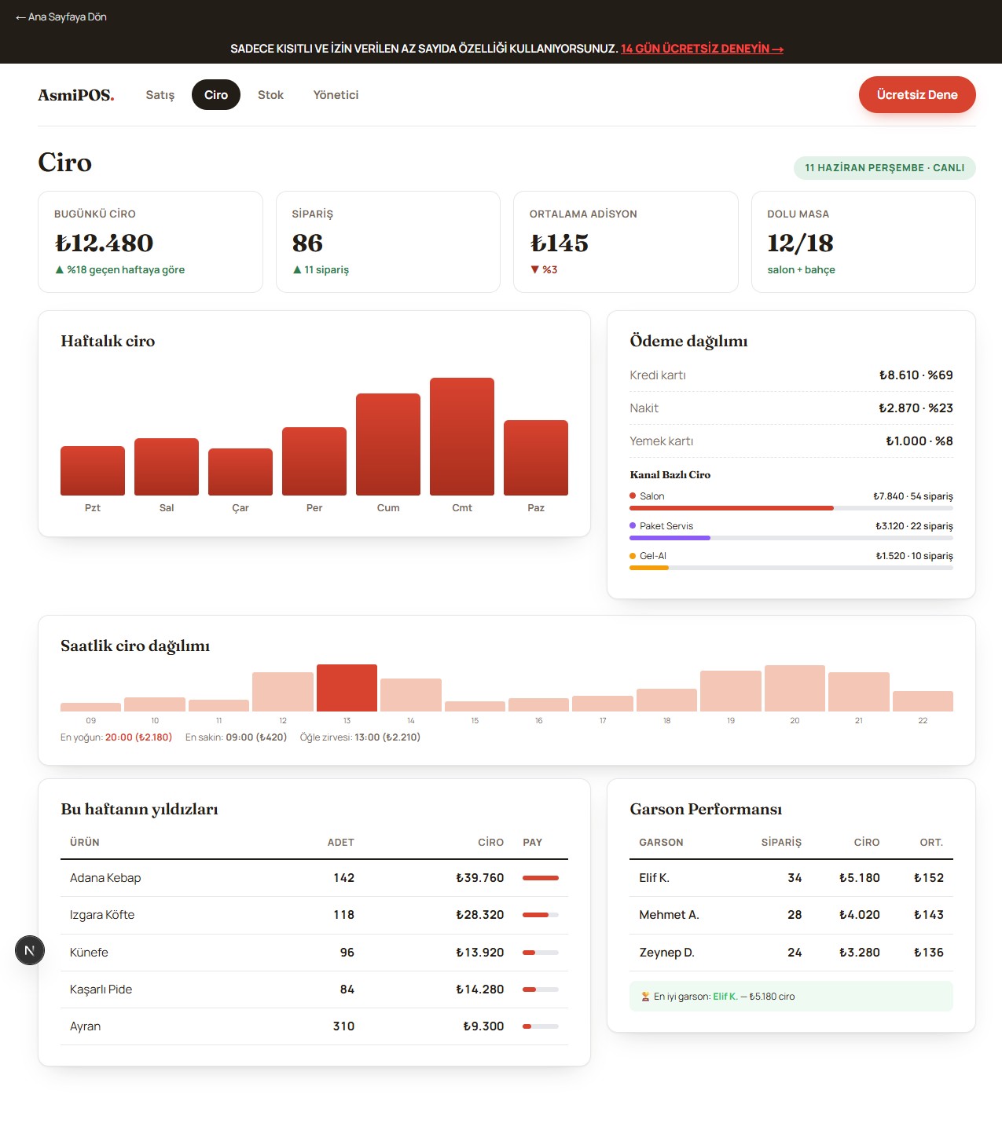Click the purple Paket Servis dot
The image size is (1002, 1145).
[633, 525]
